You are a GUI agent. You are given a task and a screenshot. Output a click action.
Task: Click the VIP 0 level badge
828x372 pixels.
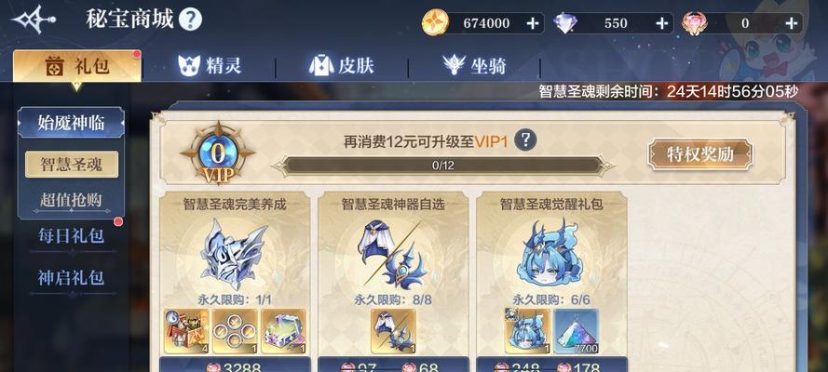tap(218, 153)
